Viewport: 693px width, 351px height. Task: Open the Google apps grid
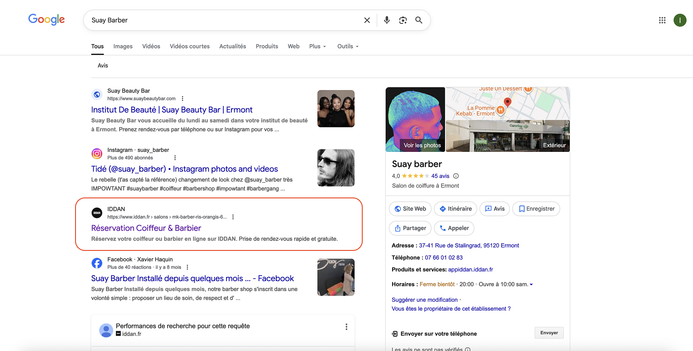point(662,20)
